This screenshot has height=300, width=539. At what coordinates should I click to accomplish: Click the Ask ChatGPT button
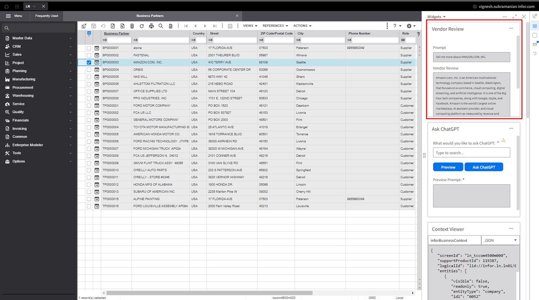[484, 167]
